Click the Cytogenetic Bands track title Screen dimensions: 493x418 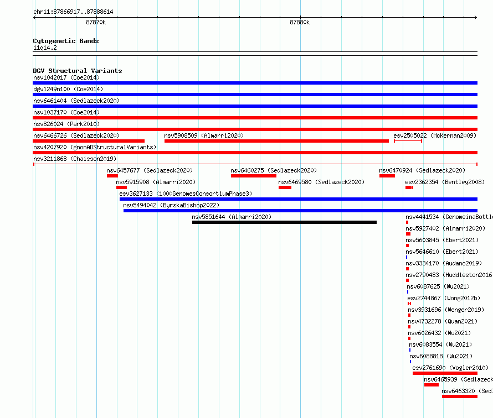point(66,41)
